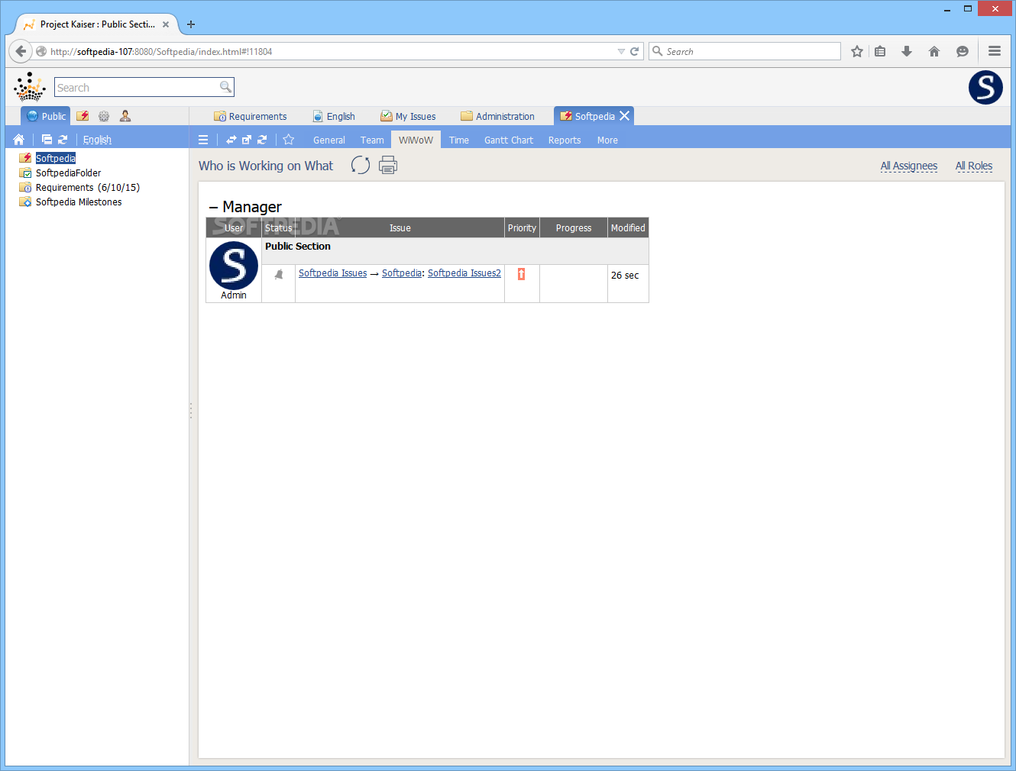Image resolution: width=1016 pixels, height=771 pixels.
Task: Click the favorite star icon in the toolbar
Action: tap(289, 140)
